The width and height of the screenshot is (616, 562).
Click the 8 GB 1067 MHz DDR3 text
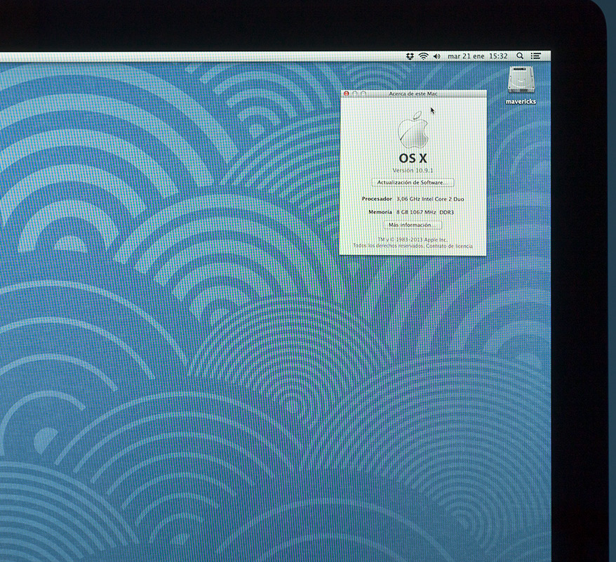point(425,212)
